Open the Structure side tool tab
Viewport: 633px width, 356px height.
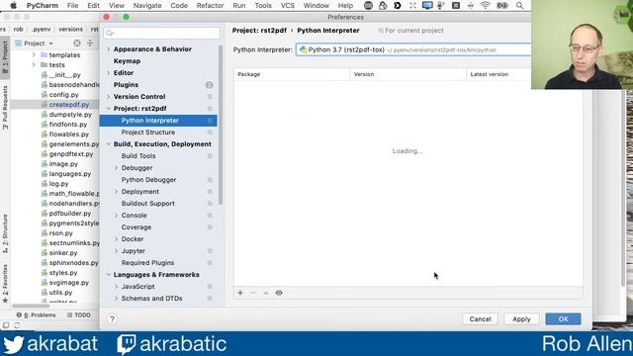[5, 233]
